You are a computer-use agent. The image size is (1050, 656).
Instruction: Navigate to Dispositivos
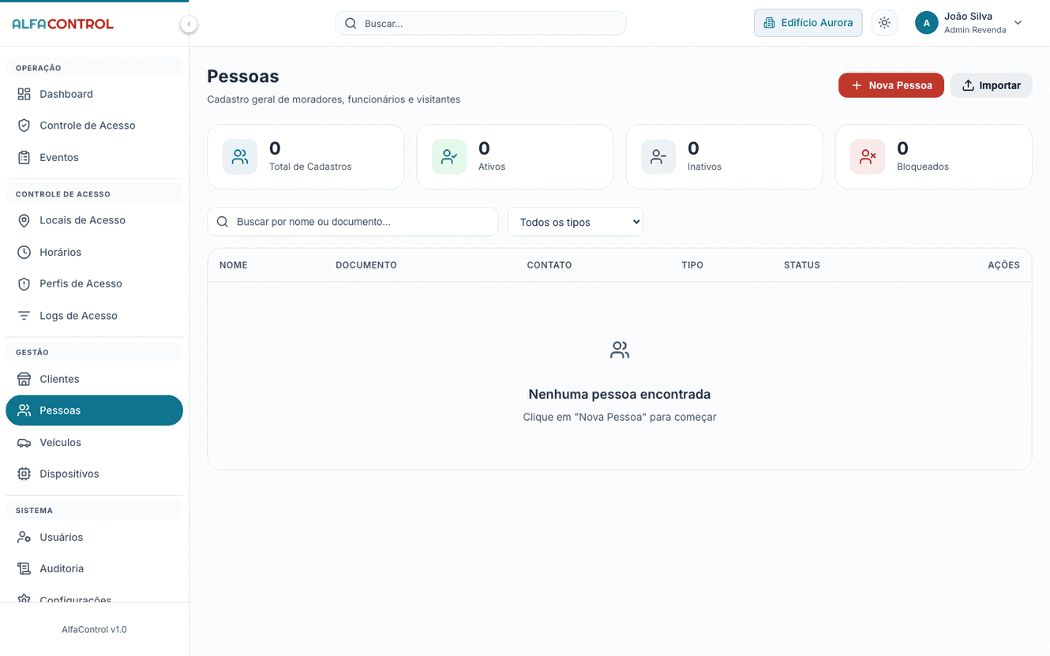pyautogui.click(x=94, y=474)
